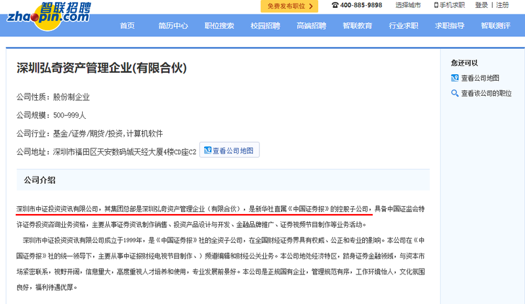Open 职位搜索 in navigation bar
This screenshot has width=525, height=304.
[219, 26]
